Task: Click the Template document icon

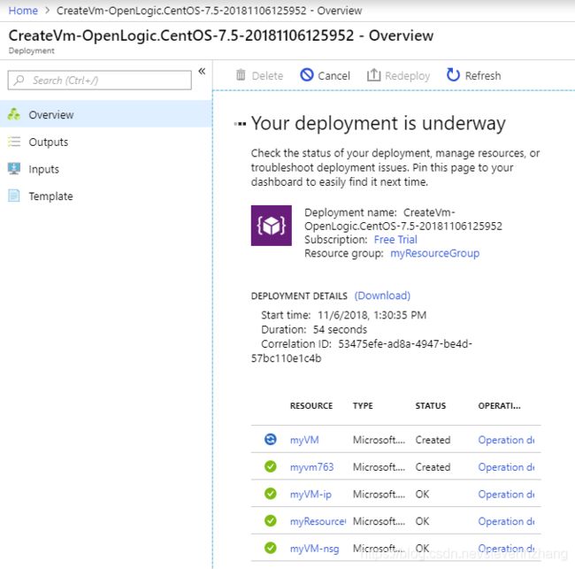Action: pos(14,196)
